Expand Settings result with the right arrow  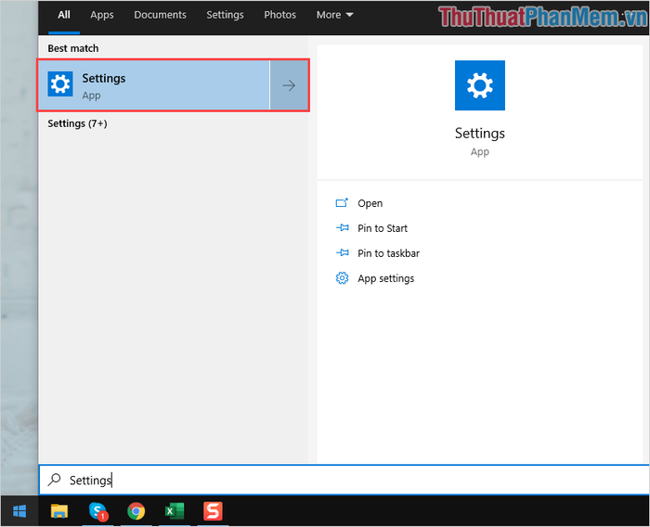point(289,85)
